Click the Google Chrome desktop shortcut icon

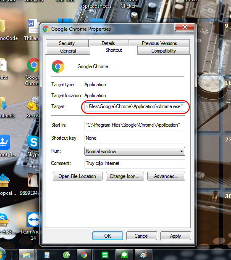(x=33, y=72)
